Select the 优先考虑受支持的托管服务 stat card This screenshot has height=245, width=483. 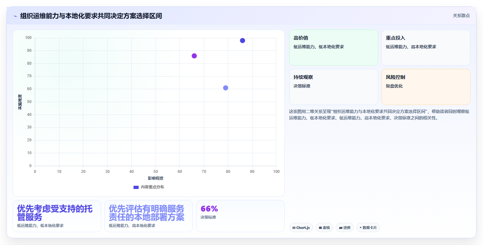coord(57,216)
